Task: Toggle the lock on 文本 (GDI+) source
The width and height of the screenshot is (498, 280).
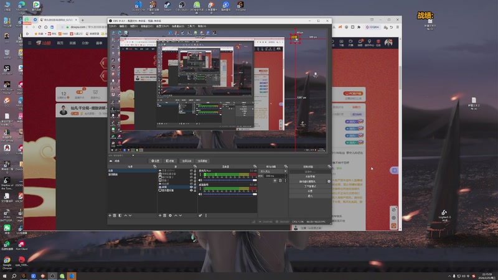Action: (x=195, y=170)
